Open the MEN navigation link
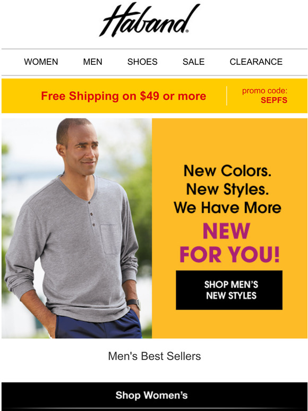The image size is (308, 411). click(92, 62)
